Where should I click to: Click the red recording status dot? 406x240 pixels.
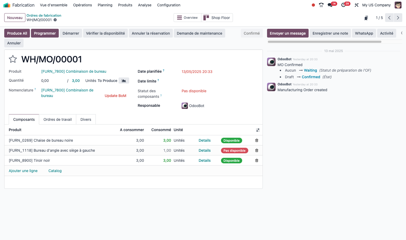313,5
